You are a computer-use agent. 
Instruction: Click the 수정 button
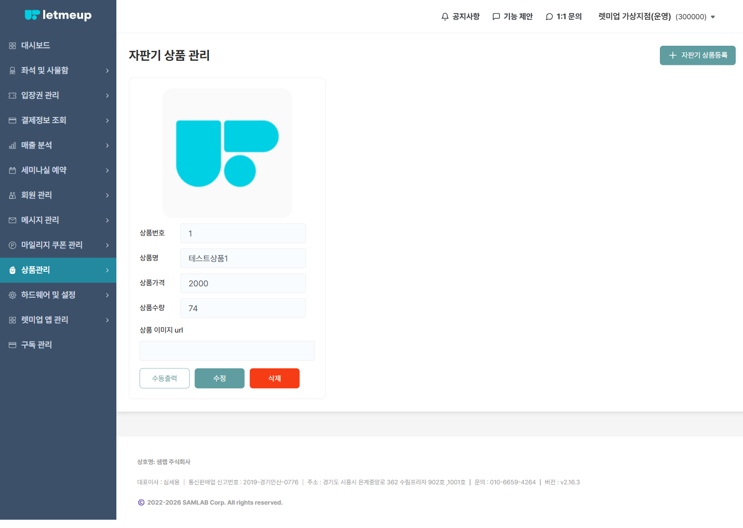pyautogui.click(x=220, y=378)
